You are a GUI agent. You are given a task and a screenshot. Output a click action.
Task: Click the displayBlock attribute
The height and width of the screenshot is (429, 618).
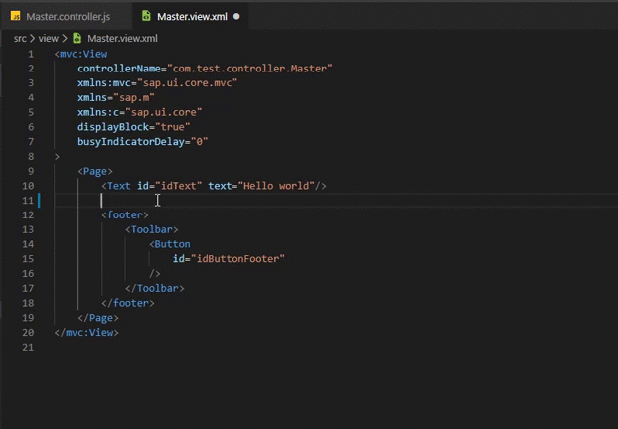click(113, 127)
